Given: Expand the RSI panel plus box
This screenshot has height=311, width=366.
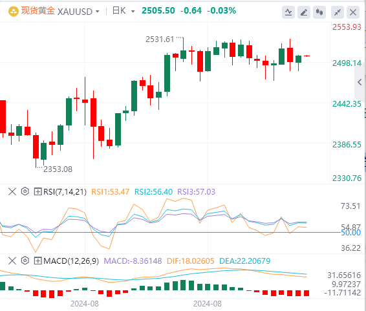Looking at the screenshot, I should coord(38,192).
